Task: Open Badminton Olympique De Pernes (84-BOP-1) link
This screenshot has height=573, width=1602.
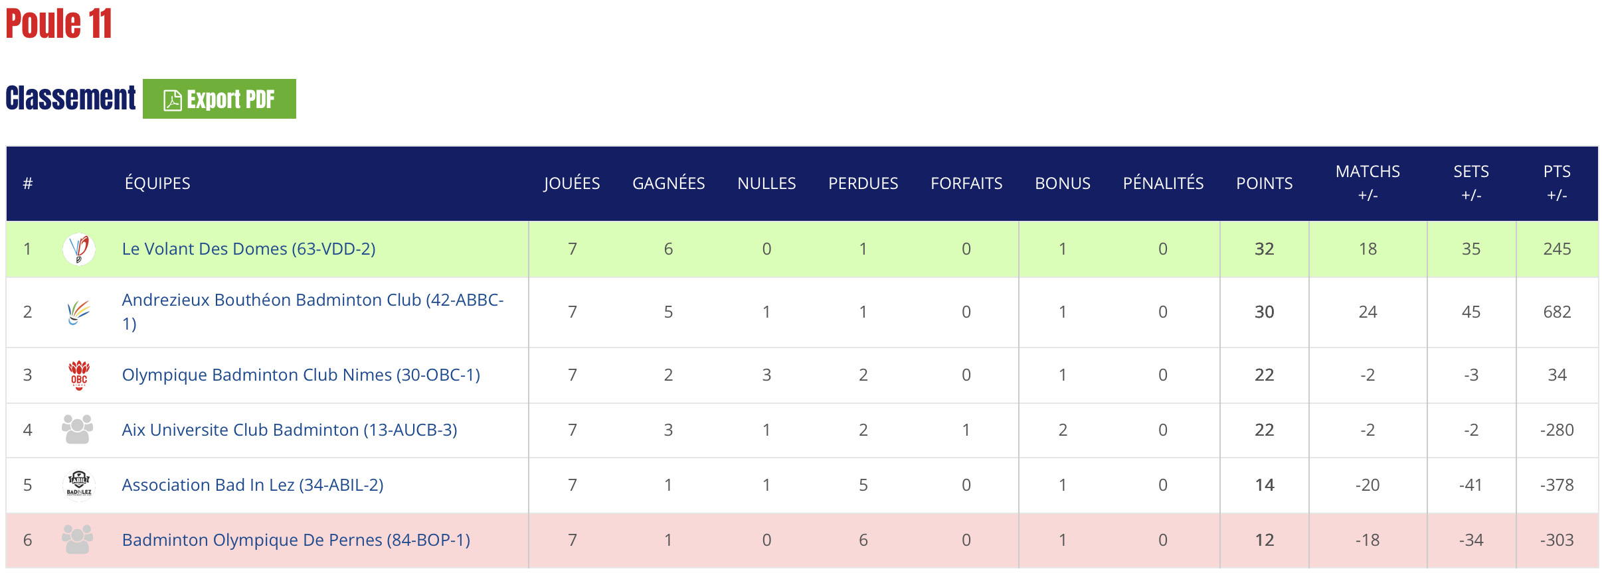Action: tap(296, 541)
